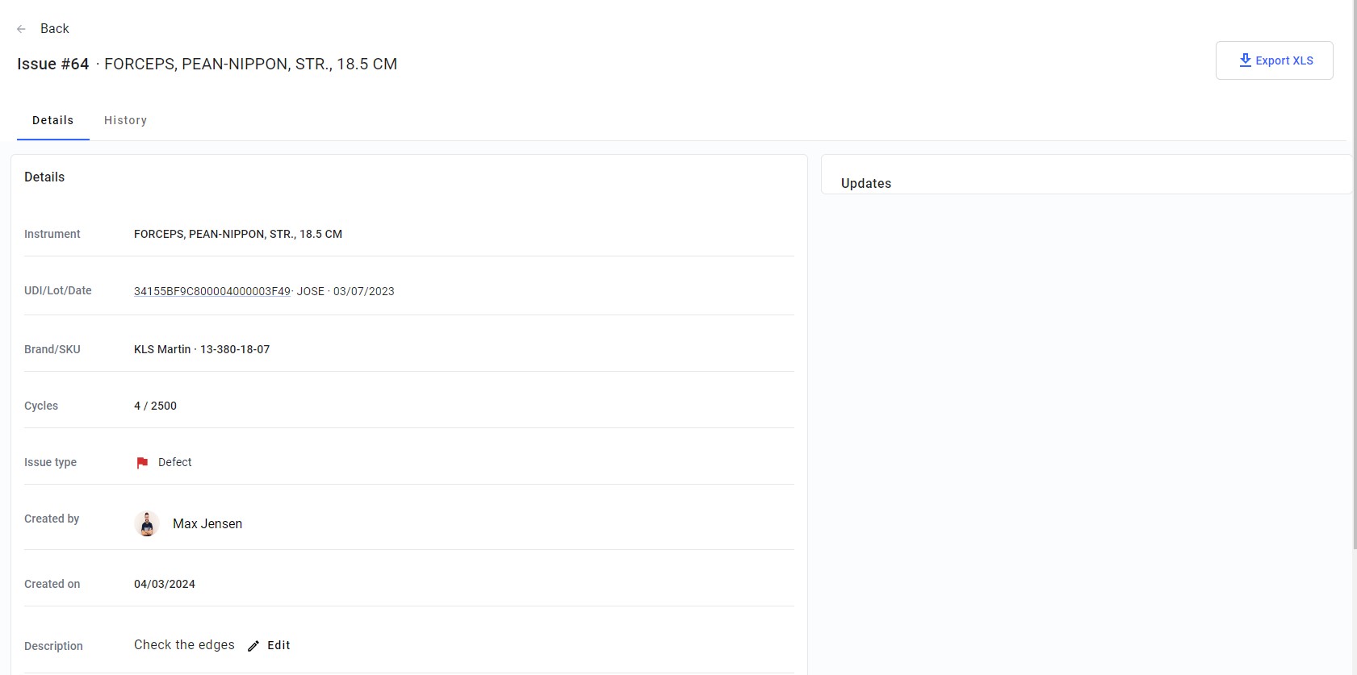The image size is (1357, 675).
Task: Click the Defect issue type label
Action: tap(175, 462)
